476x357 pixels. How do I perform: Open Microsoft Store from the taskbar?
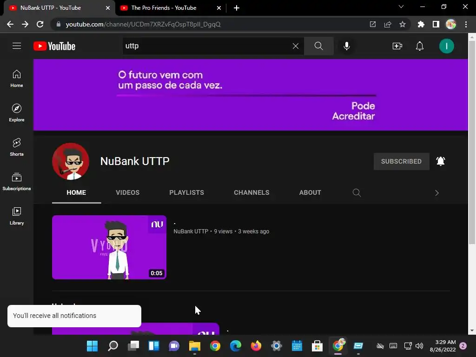click(317, 346)
